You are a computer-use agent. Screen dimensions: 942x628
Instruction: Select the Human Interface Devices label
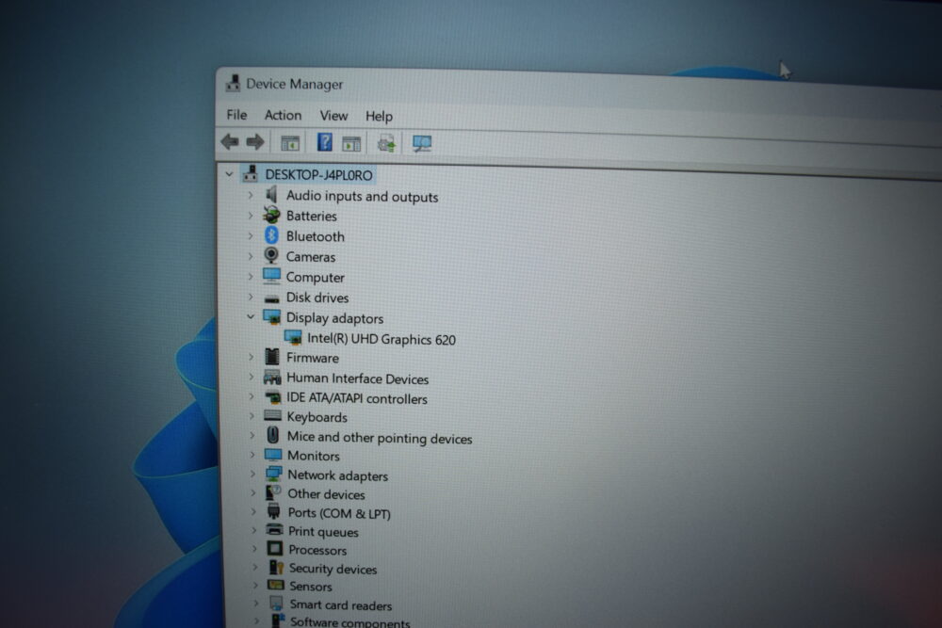click(x=357, y=378)
